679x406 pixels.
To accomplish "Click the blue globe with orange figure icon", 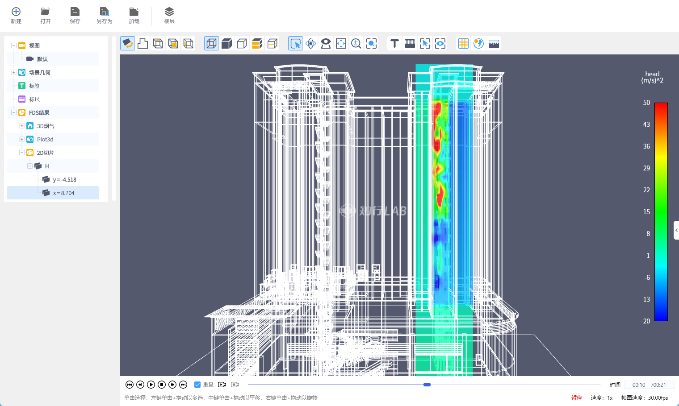I will [478, 43].
